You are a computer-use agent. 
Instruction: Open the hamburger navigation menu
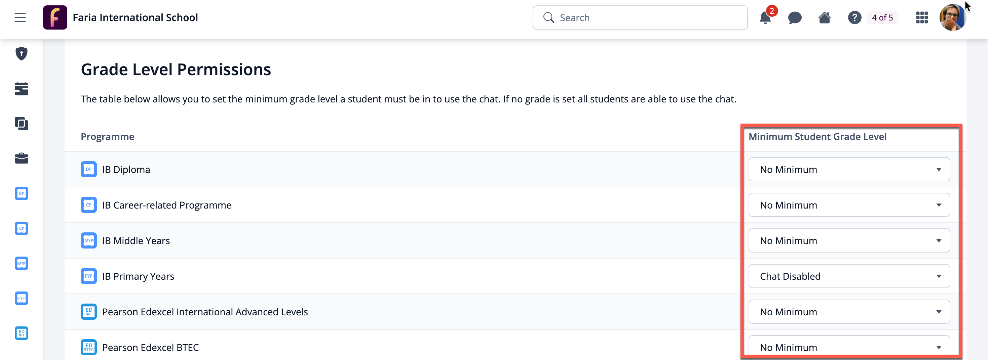(20, 17)
